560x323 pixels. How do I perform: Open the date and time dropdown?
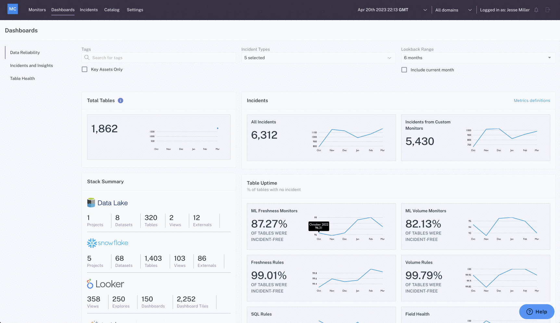[392, 10]
